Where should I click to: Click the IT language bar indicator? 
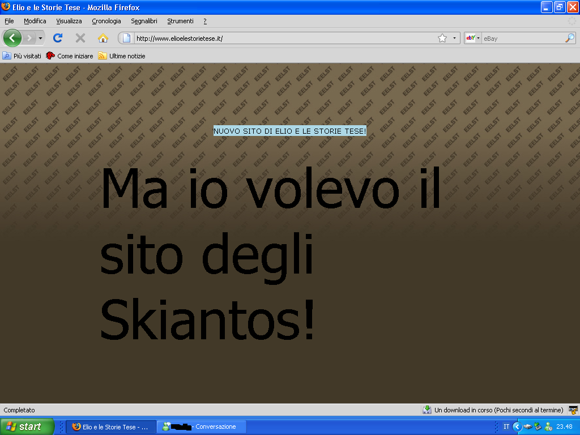pyautogui.click(x=506, y=427)
